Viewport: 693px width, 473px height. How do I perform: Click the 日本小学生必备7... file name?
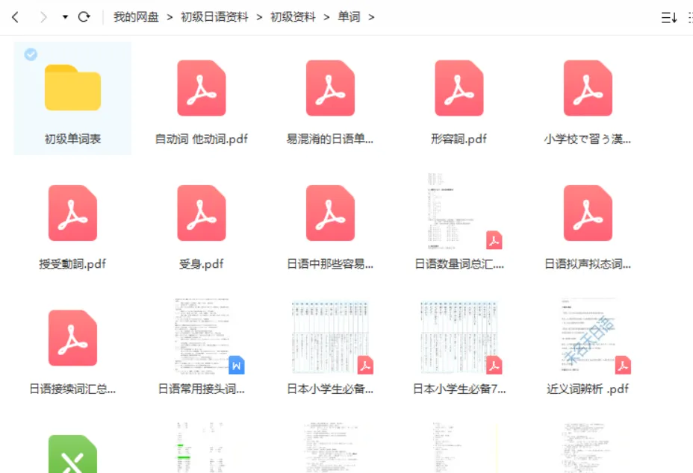[459, 389]
